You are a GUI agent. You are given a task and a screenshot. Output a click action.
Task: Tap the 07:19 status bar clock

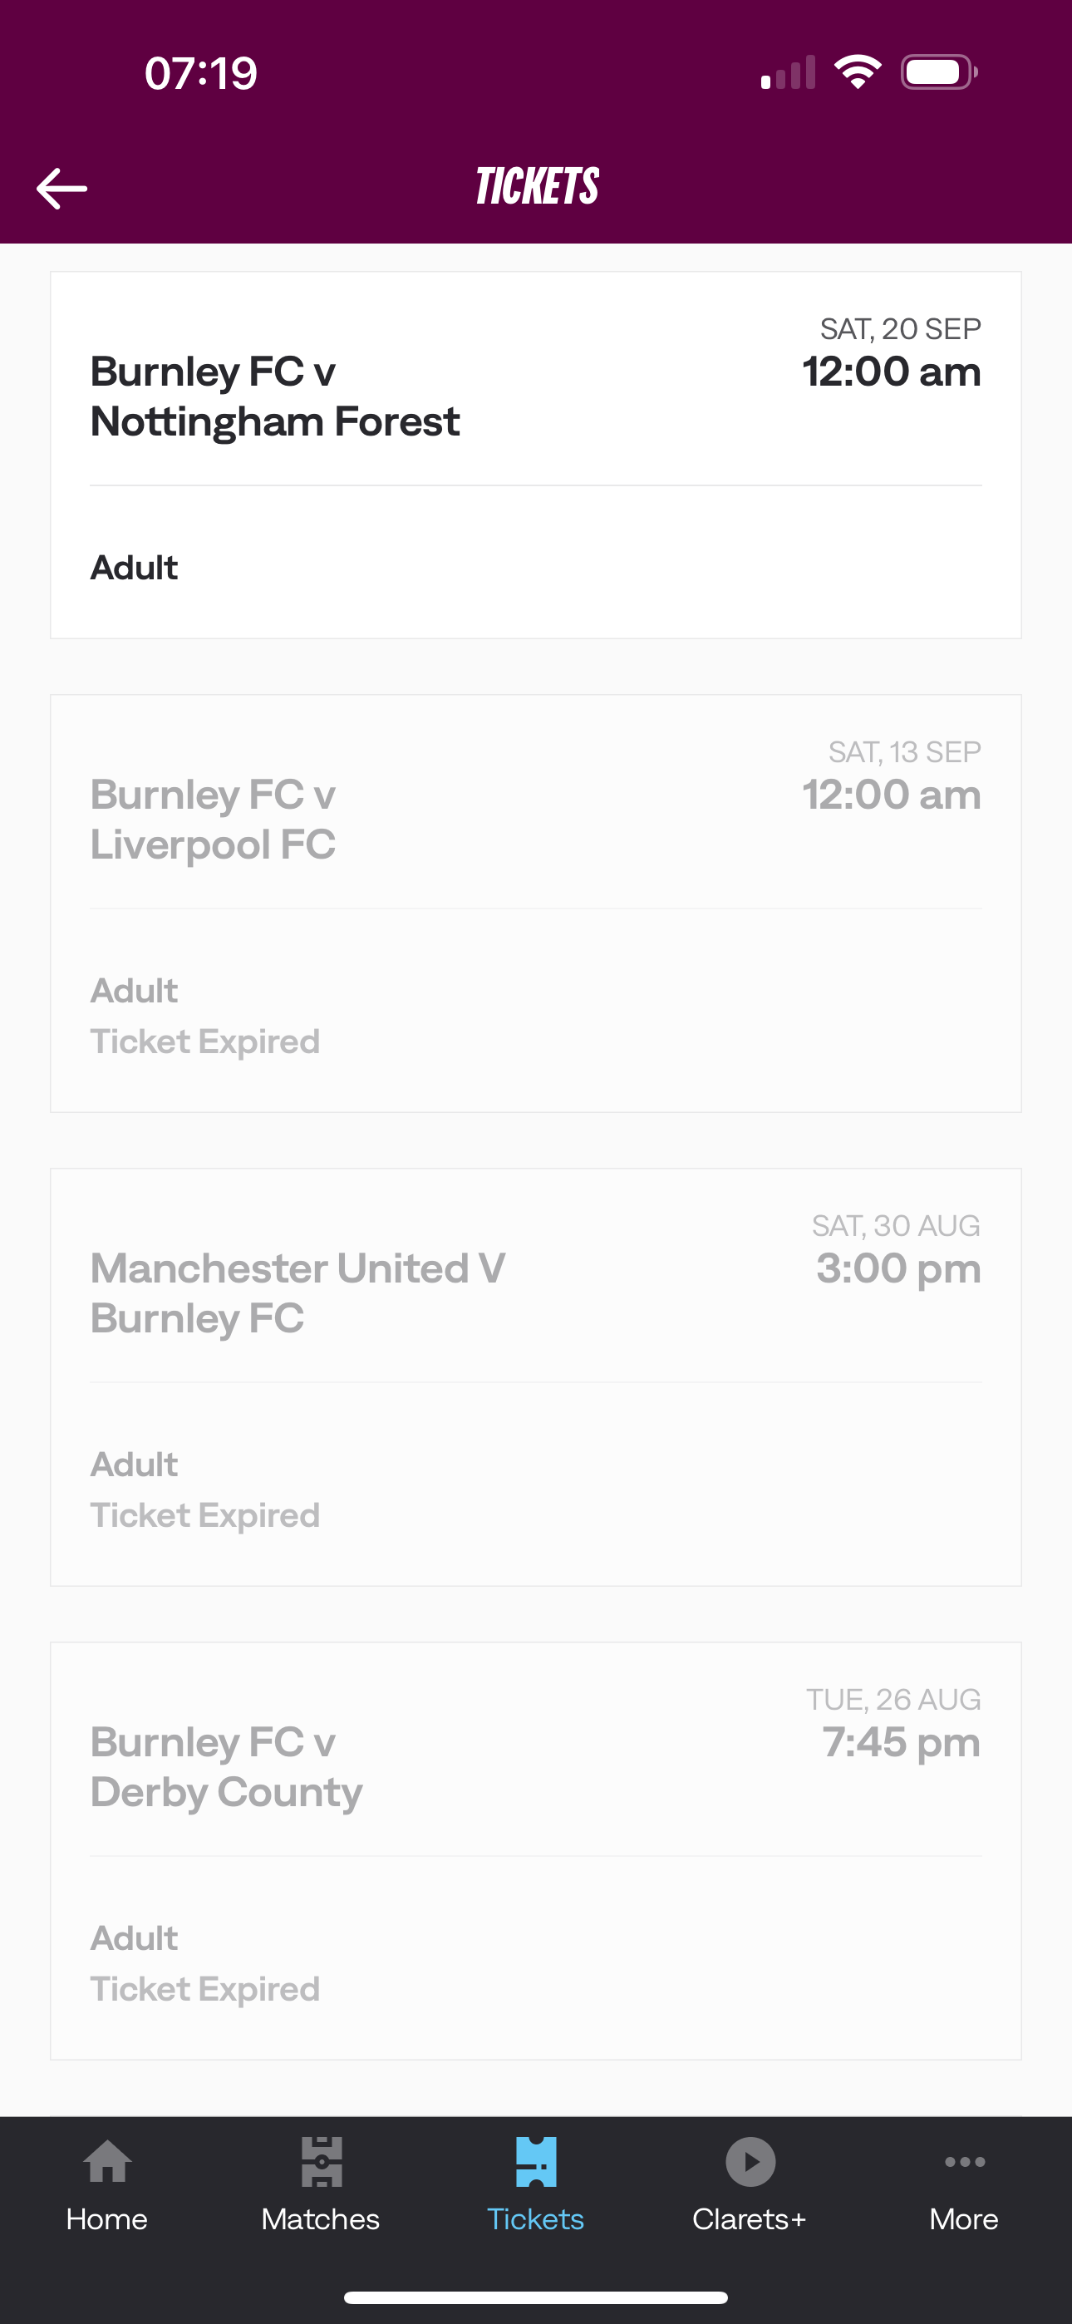coord(201,73)
